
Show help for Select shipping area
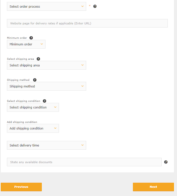38,59
